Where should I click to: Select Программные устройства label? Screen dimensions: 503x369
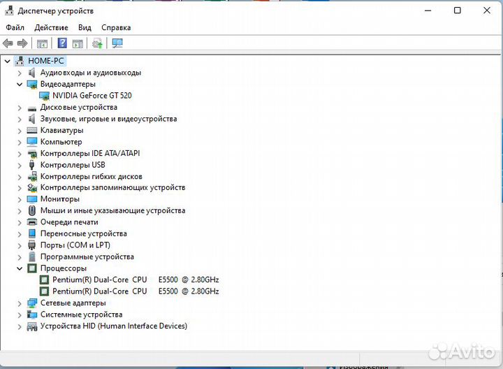pos(87,256)
